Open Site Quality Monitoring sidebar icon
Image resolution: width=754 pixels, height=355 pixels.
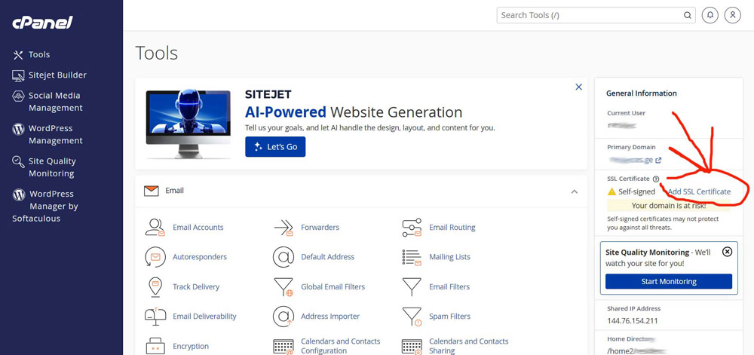click(x=18, y=161)
